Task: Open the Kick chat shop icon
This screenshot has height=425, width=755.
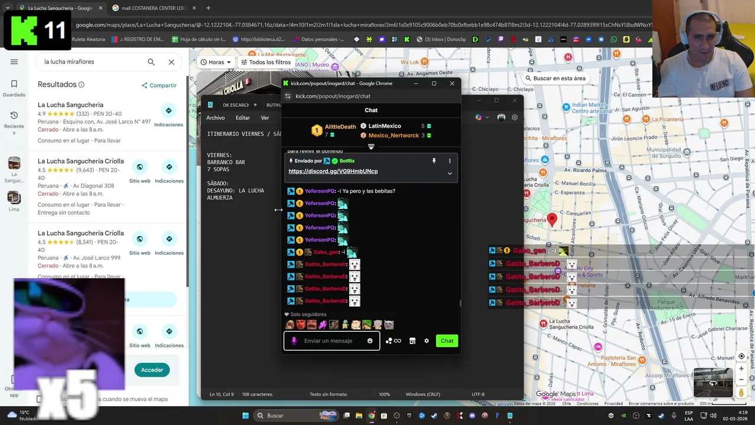Action: coord(412,341)
